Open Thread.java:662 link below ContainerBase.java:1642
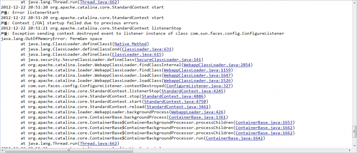The width and height of the screenshot is (357, 153). point(98,144)
